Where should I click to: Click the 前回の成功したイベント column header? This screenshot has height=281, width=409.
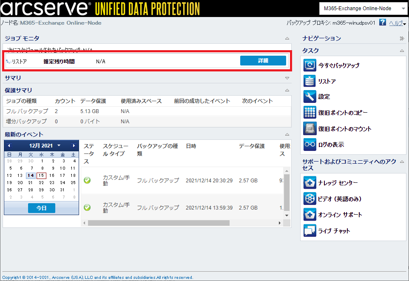(x=202, y=101)
